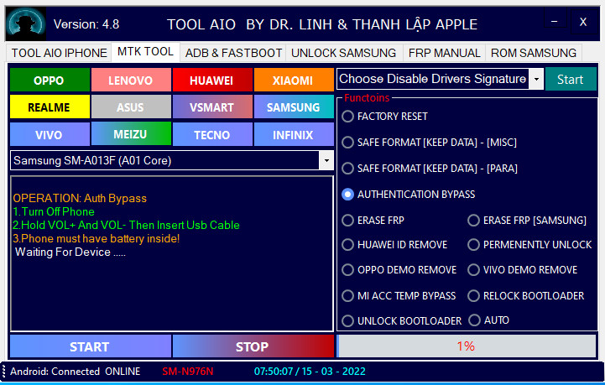Pick the INFINIX brand button

(294, 134)
